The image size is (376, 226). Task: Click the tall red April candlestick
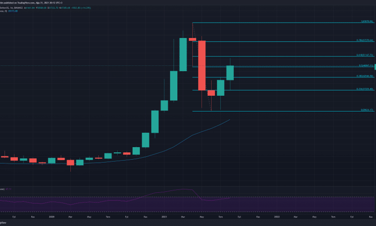click(201, 65)
